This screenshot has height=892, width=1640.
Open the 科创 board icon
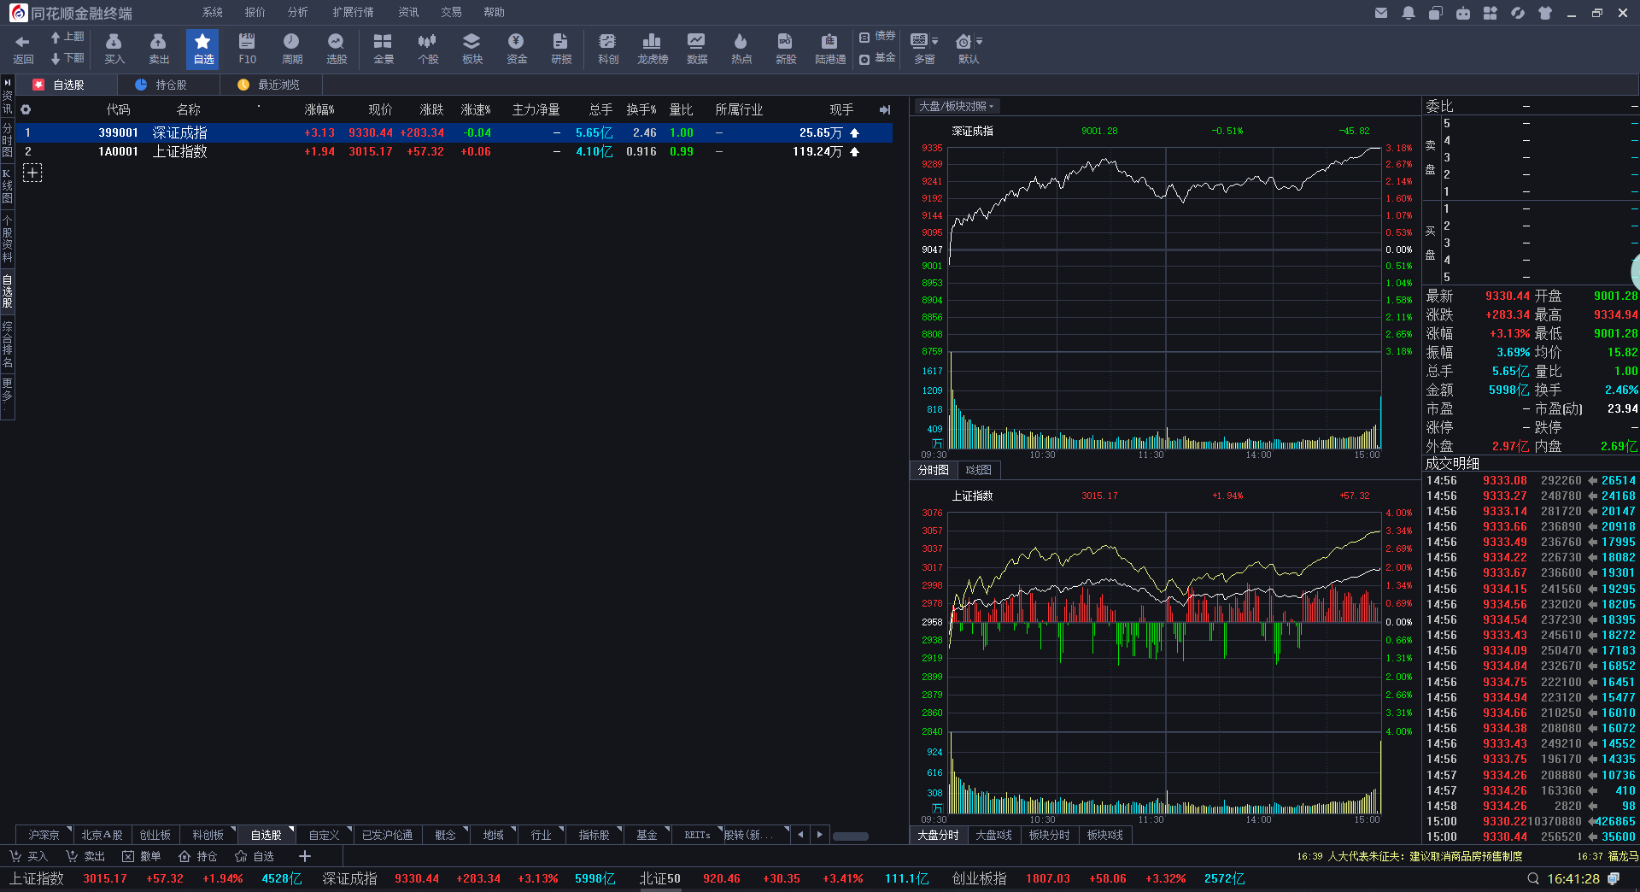tap(608, 49)
